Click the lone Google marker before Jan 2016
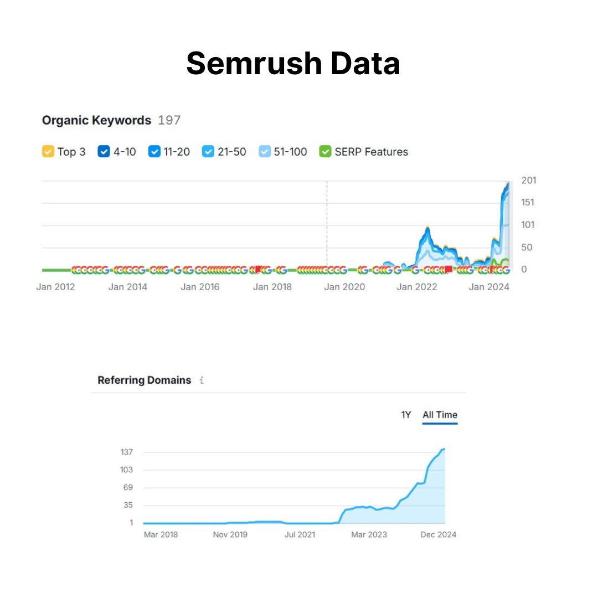The width and height of the screenshot is (598, 598). (177, 270)
